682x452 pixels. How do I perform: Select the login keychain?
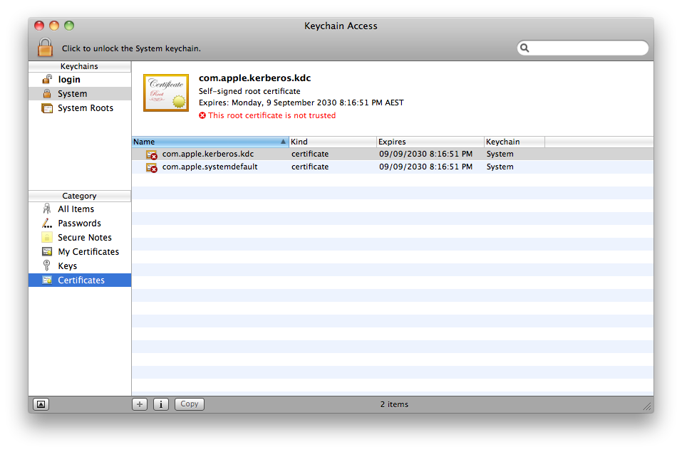click(80, 80)
